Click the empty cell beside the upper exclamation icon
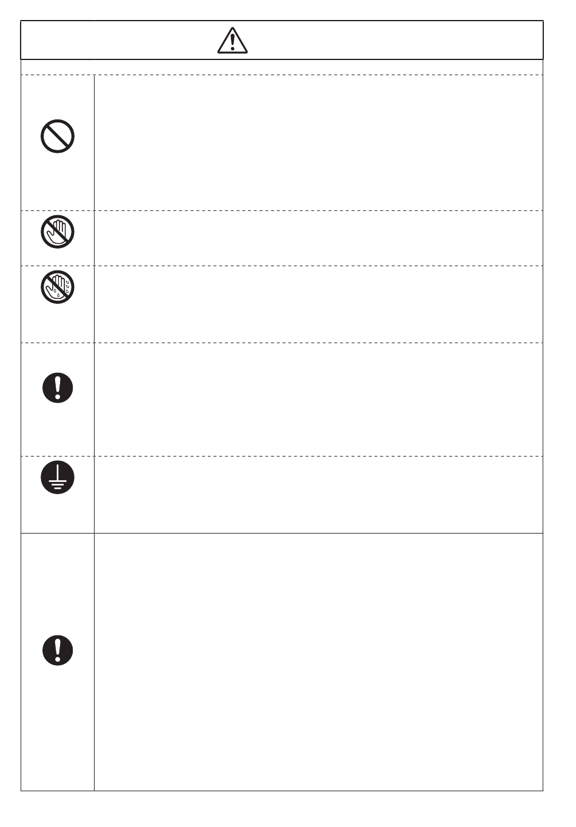Viewport: 576px width, 827px height. pyautogui.click(x=318, y=400)
